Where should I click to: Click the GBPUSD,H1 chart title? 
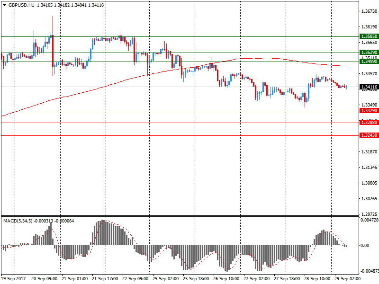pos(21,5)
